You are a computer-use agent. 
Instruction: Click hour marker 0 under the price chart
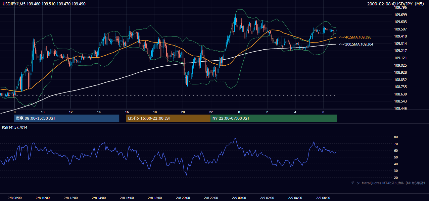coord(239,112)
